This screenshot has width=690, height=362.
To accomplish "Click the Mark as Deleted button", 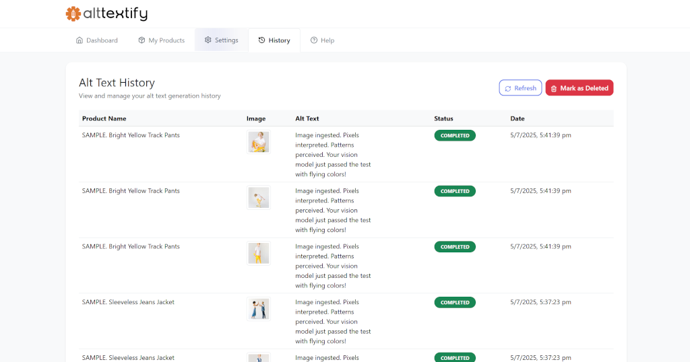I will click(x=579, y=87).
